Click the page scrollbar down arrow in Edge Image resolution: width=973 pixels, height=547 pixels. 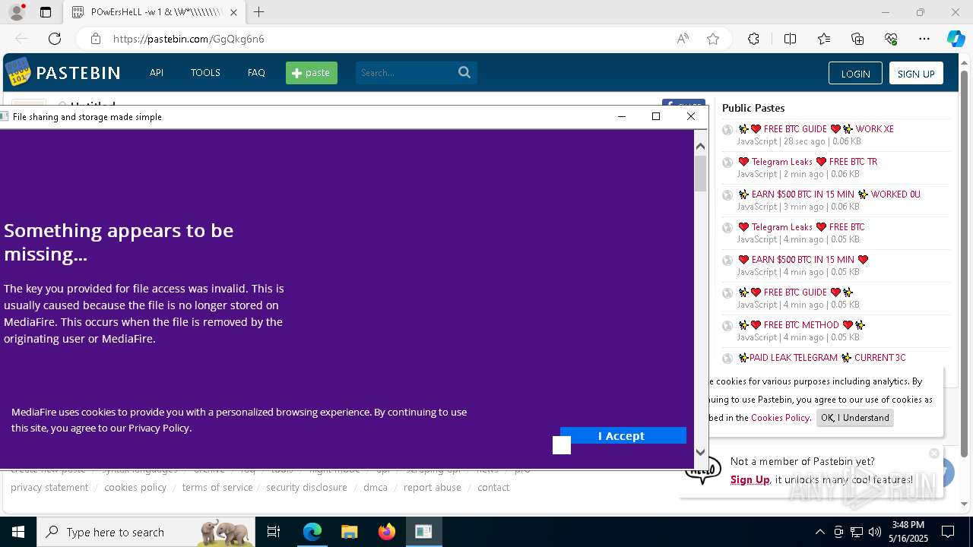point(965,504)
